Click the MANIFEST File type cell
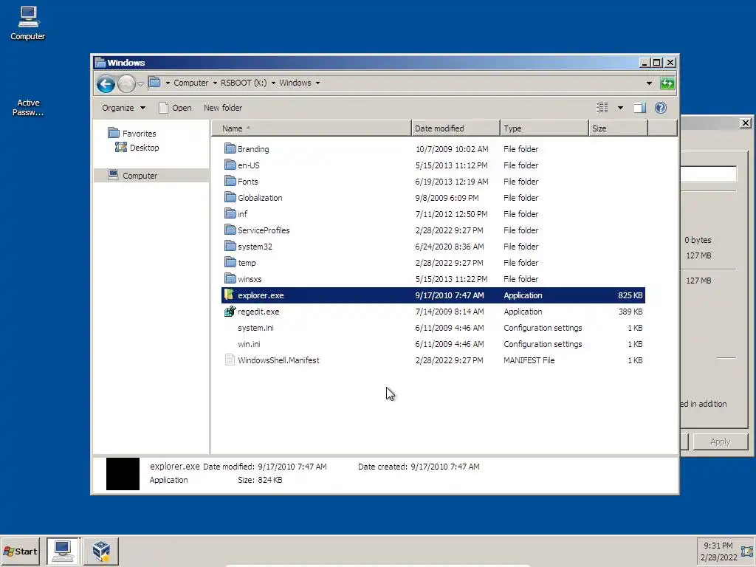The width and height of the screenshot is (756, 567). (x=529, y=360)
